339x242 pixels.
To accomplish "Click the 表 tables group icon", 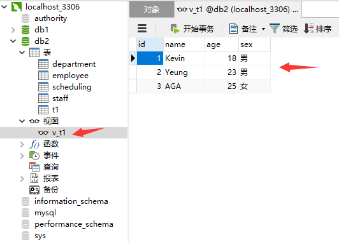I will click(34, 53).
